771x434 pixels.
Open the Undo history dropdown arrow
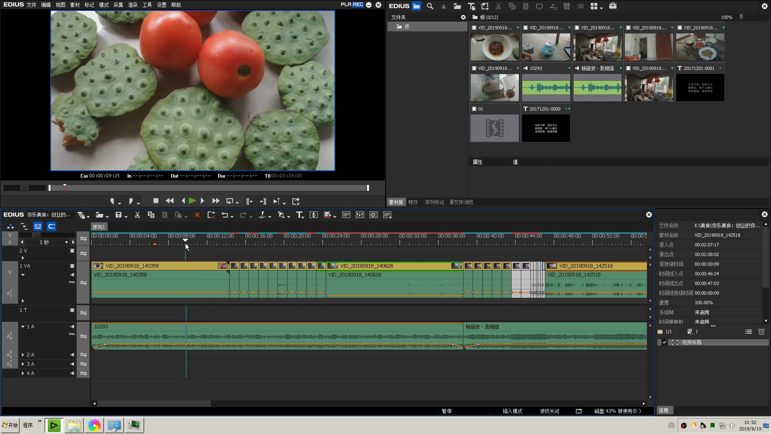232,217
